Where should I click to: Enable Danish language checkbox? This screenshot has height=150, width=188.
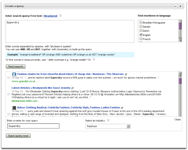pos(141,26)
